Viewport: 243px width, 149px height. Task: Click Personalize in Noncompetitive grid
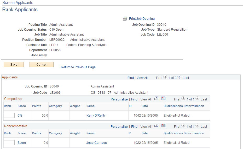point(119,126)
